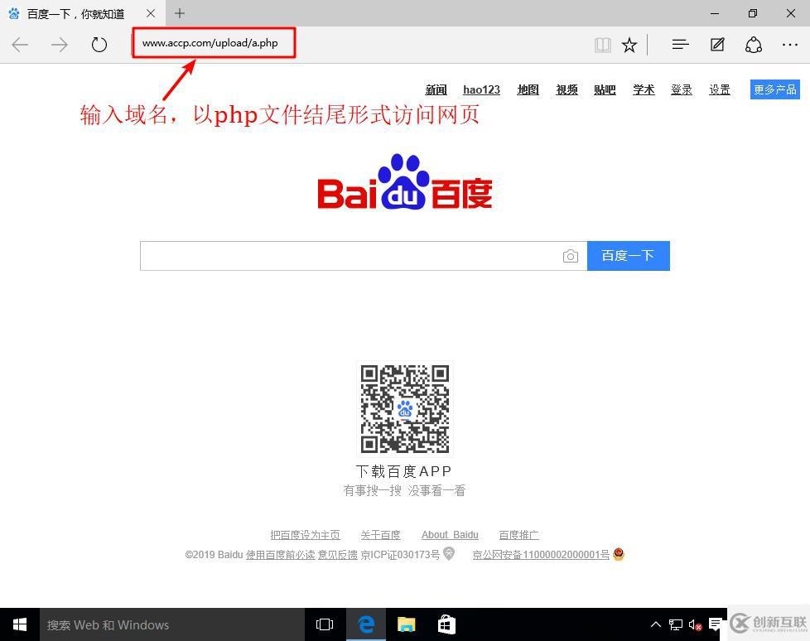The width and height of the screenshot is (810, 641).
Task: Open a new browser tab
Action: (179, 13)
